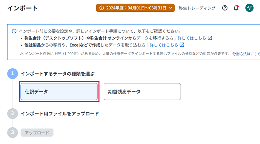260x144 pixels.
Task: Click step 2 number circle
Action: 12,114
